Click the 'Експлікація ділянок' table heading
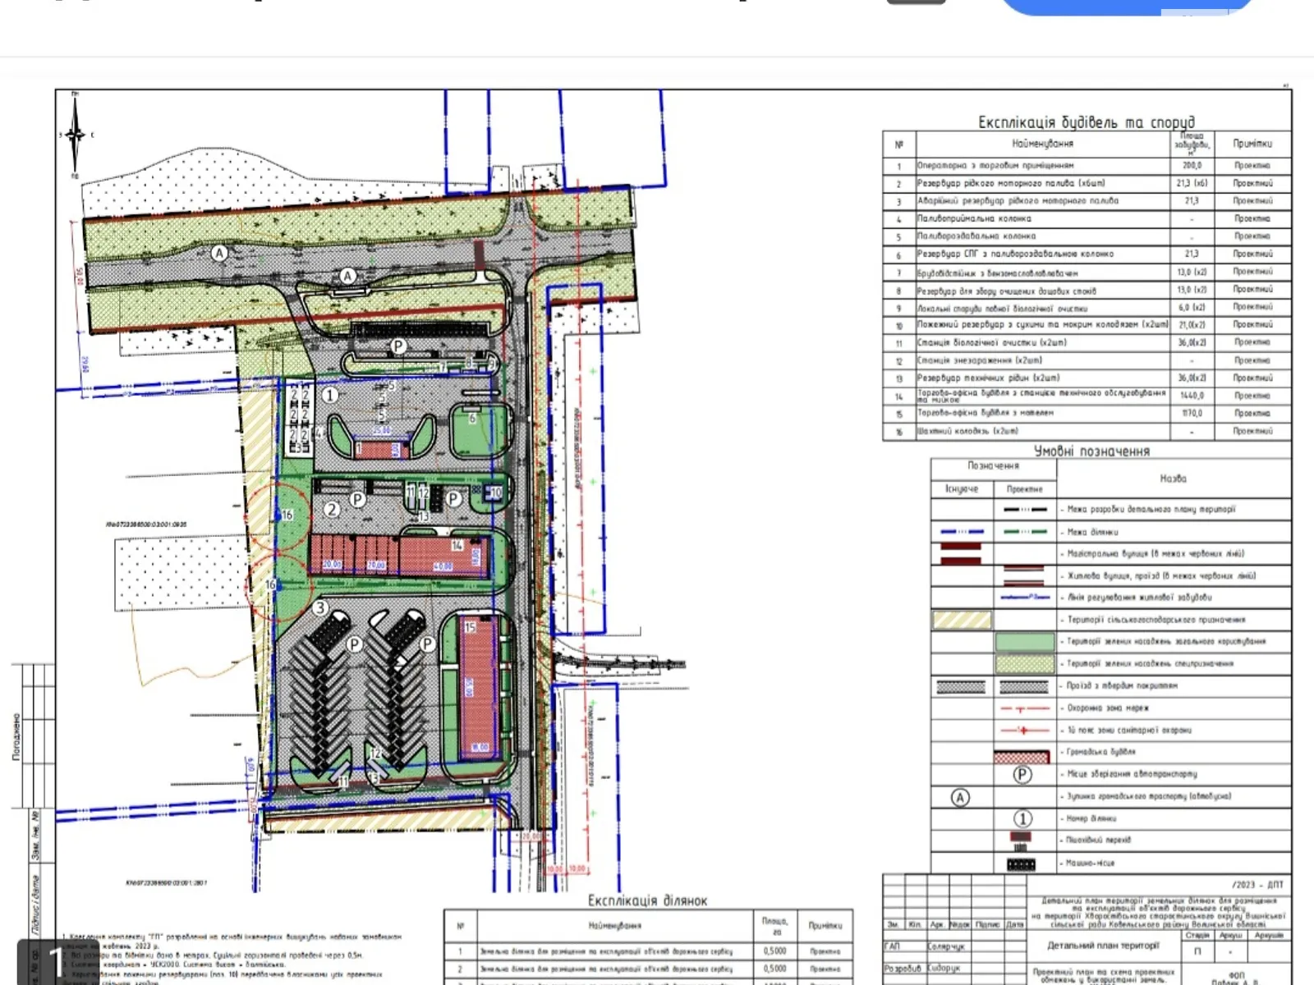The height and width of the screenshot is (985, 1314). [647, 900]
